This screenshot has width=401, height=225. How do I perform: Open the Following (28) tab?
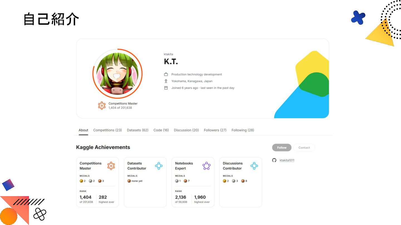[243, 130]
